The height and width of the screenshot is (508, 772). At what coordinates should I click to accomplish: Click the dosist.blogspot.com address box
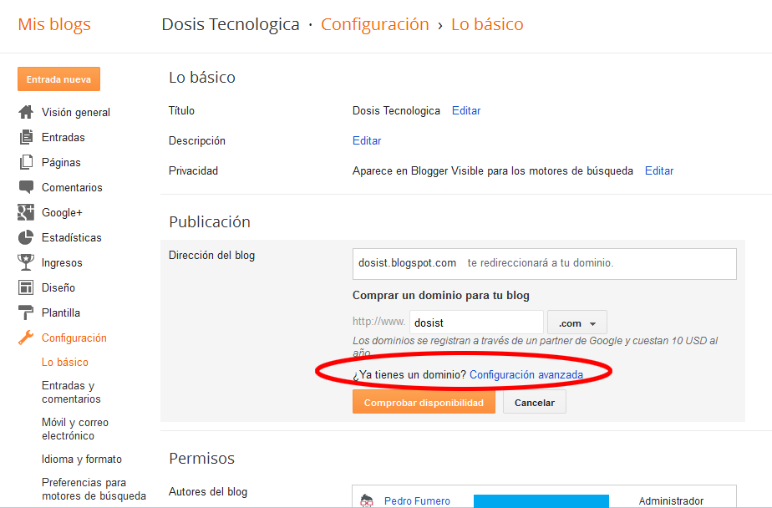[544, 264]
